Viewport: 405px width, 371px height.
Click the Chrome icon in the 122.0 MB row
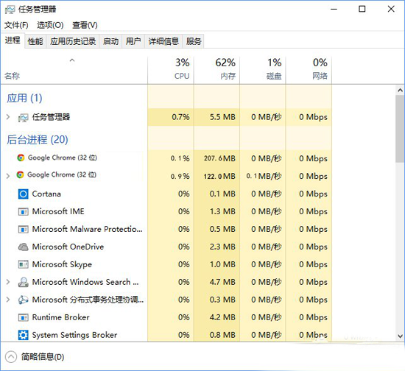click(20, 174)
